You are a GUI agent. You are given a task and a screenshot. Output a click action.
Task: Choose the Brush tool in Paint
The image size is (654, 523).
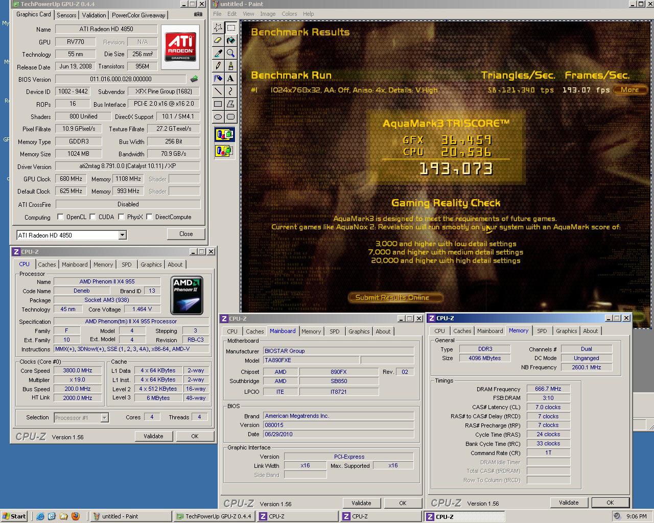(x=231, y=66)
